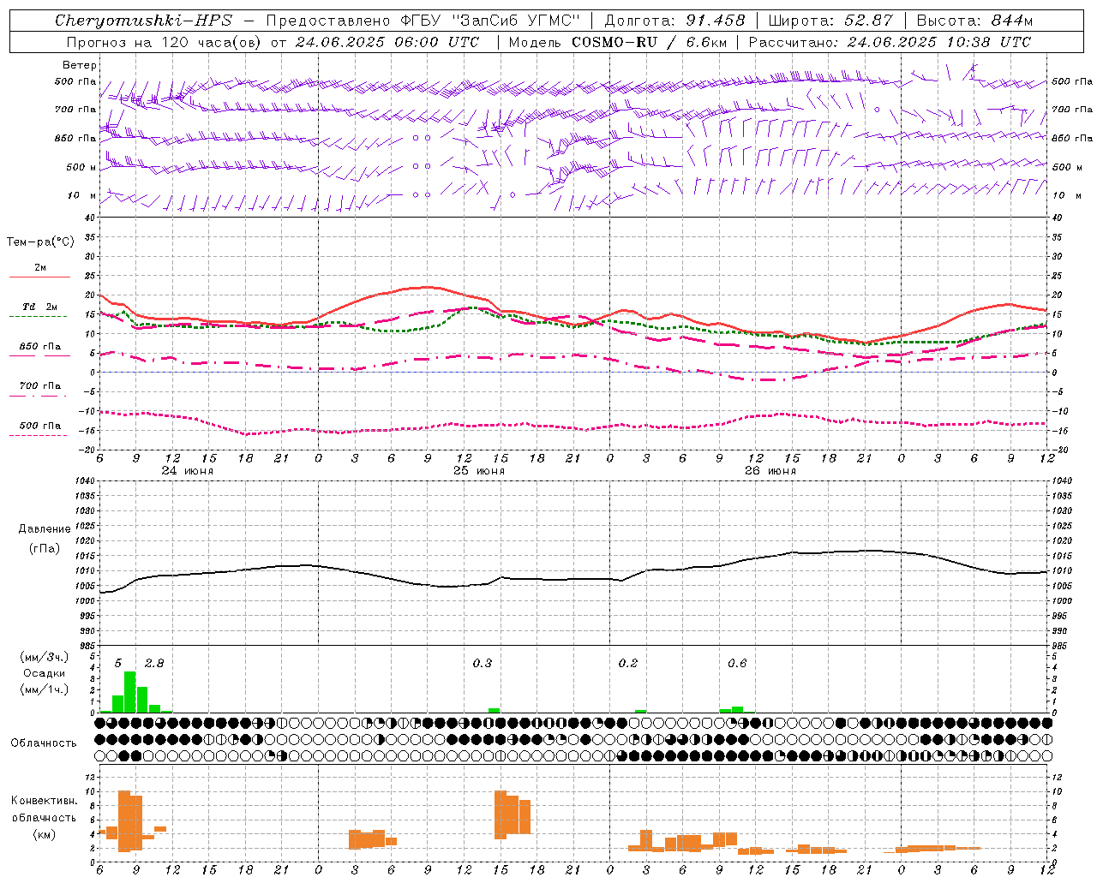
Task: Click the 24 июня date label
Action: [188, 471]
